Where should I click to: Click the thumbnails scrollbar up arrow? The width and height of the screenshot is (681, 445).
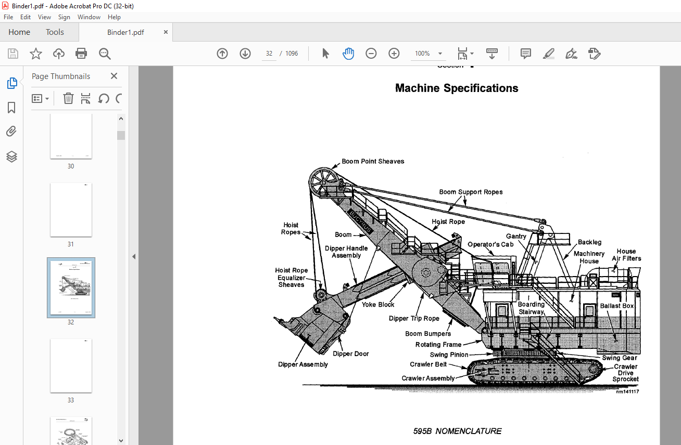(121, 119)
